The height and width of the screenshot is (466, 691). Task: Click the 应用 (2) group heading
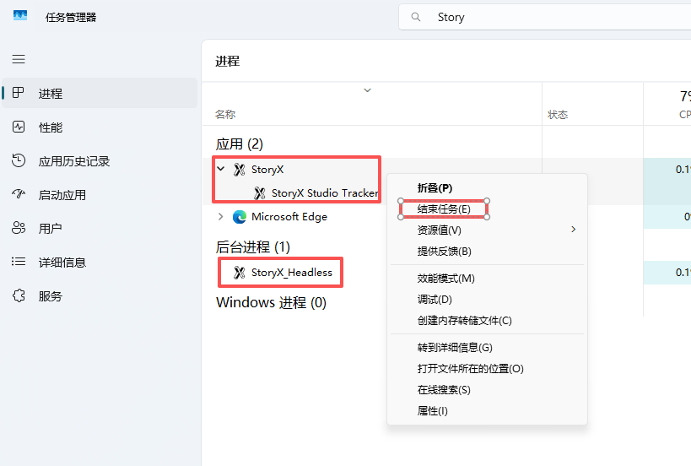pyautogui.click(x=240, y=144)
